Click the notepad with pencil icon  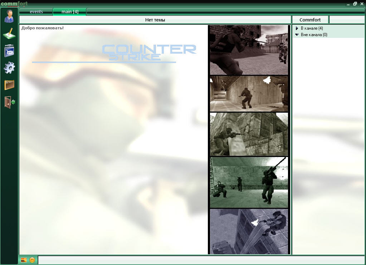point(9,33)
